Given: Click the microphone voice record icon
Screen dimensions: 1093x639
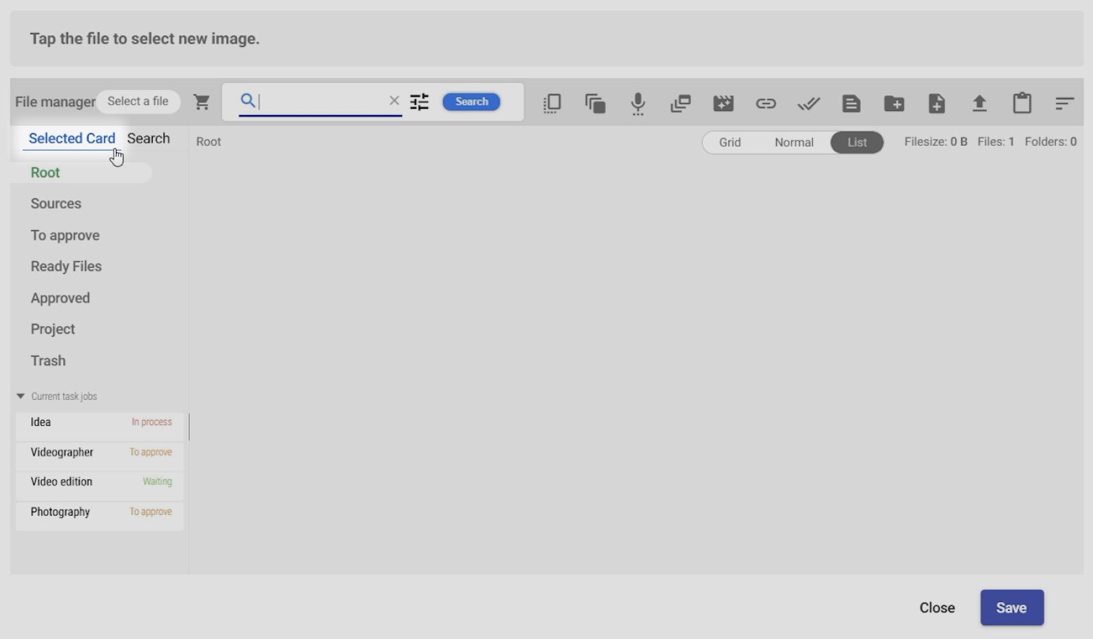Looking at the screenshot, I should [x=638, y=103].
